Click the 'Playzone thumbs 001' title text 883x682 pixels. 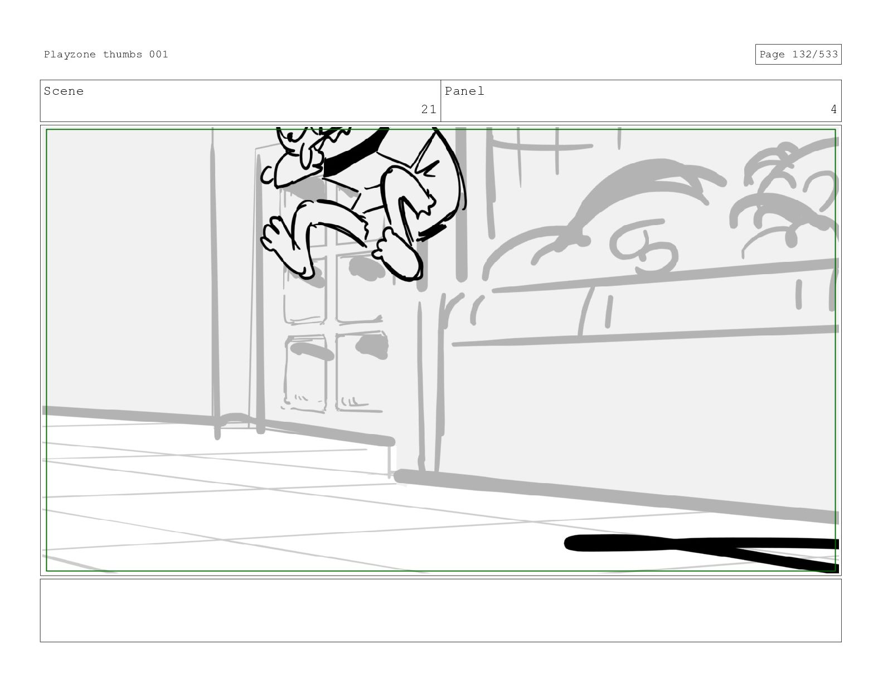click(x=106, y=54)
